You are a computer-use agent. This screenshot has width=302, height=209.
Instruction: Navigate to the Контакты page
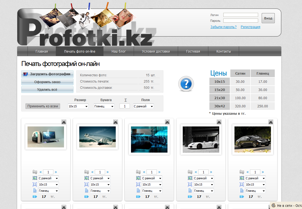(223, 52)
